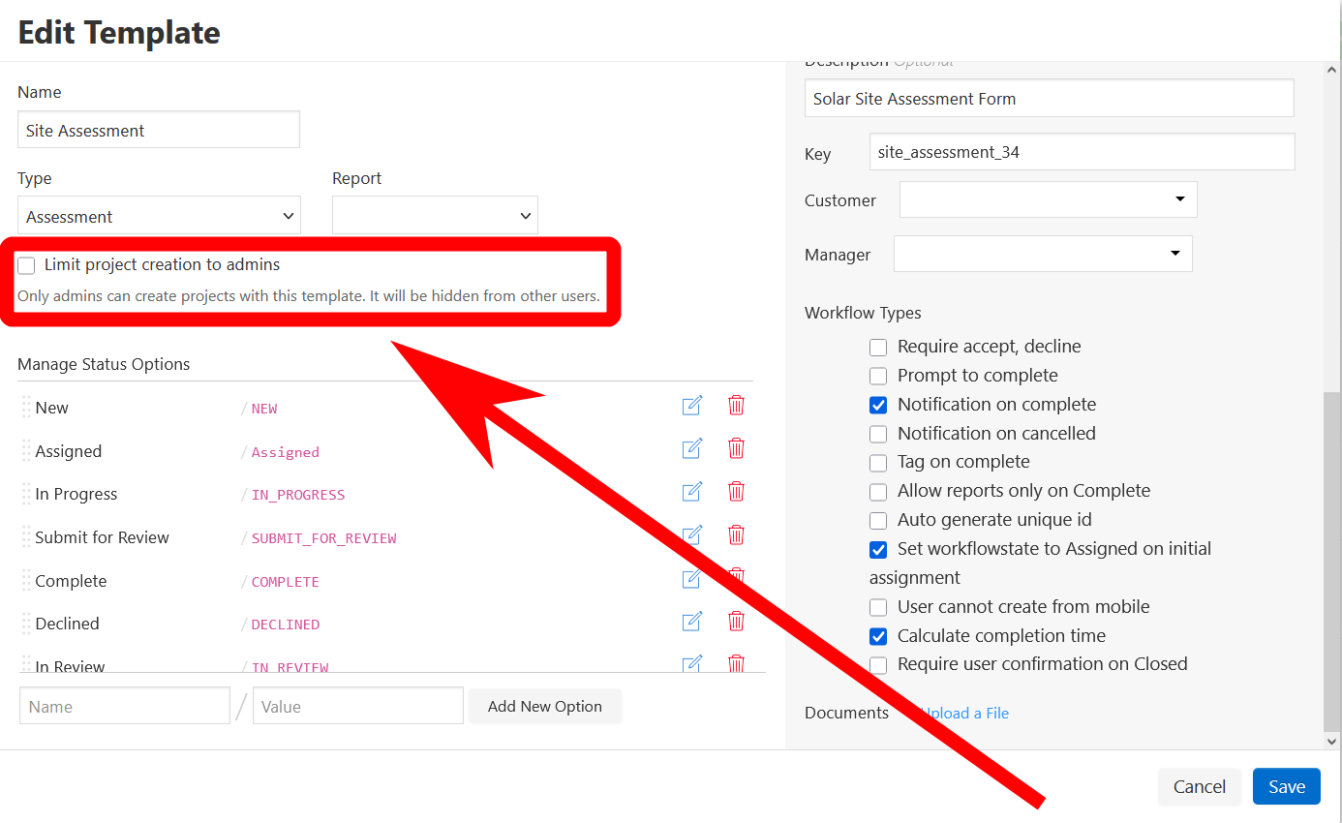Delete the Declined status option
The height and width of the screenshot is (823, 1342).
[x=736, y=621]
